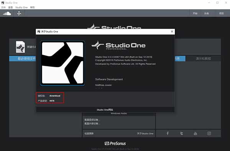Switch to the 项目 page tab
This screenshot has height=151, width=230.
pyautogui.click(x=221, y=13)
